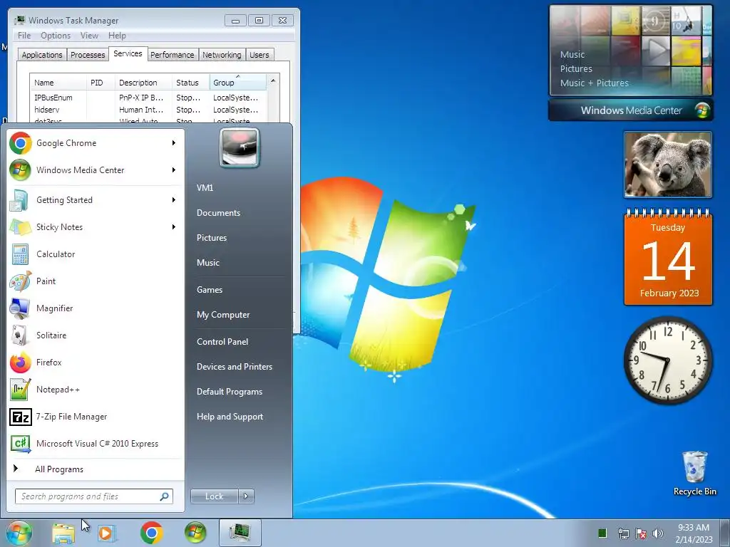The height and width of the screenshot is (547, 730).
Task: Click the koala slideshow gadget picture
Action: [667, 165]
